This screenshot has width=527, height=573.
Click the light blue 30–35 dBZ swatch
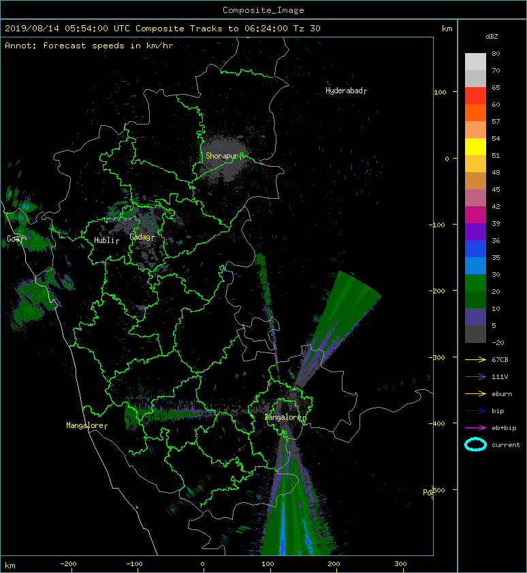point(475,265)
